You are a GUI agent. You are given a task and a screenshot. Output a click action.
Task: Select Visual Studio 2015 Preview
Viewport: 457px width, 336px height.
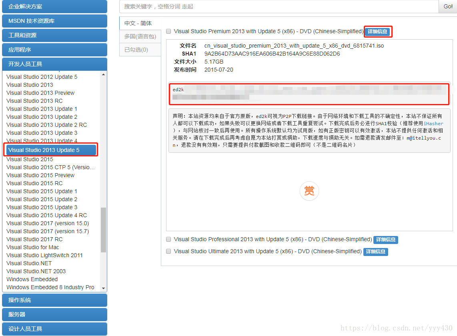40,176
